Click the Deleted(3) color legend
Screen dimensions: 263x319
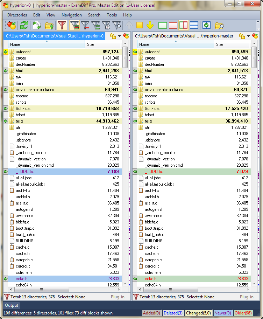[173, 313]
